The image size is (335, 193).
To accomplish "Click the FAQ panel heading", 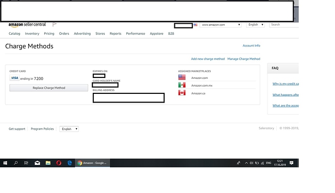I will click(x=275, y=68).
